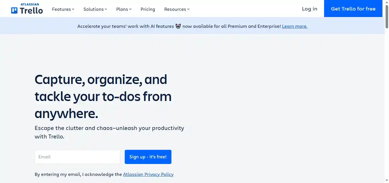The image size is (389, 183).
Task: Open the Resources dropdown arrow
Action: (x=188, y=9)
